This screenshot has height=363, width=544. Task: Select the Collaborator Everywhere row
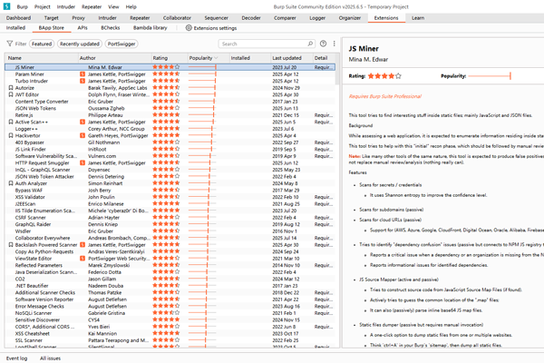(170, 238)
